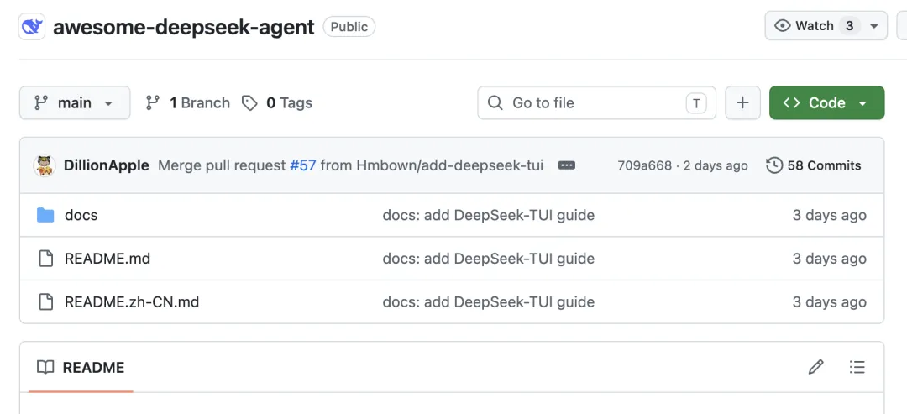Open the commit message for the docs folder
The height and width of the screenshot is (414, 907).
(488, 215)
